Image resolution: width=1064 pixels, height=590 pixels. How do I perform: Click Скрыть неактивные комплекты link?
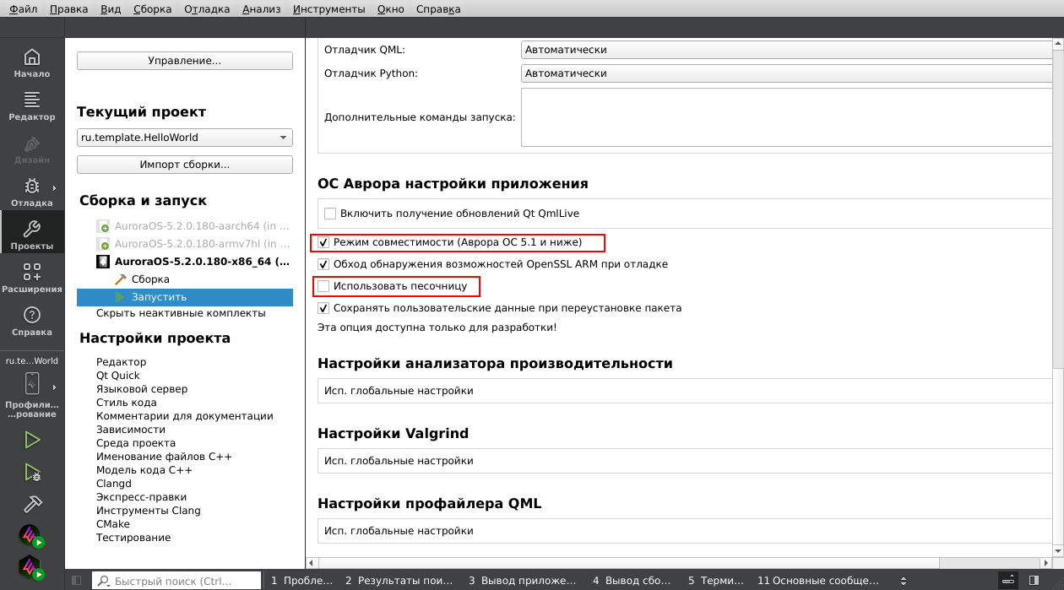point(181,313)
